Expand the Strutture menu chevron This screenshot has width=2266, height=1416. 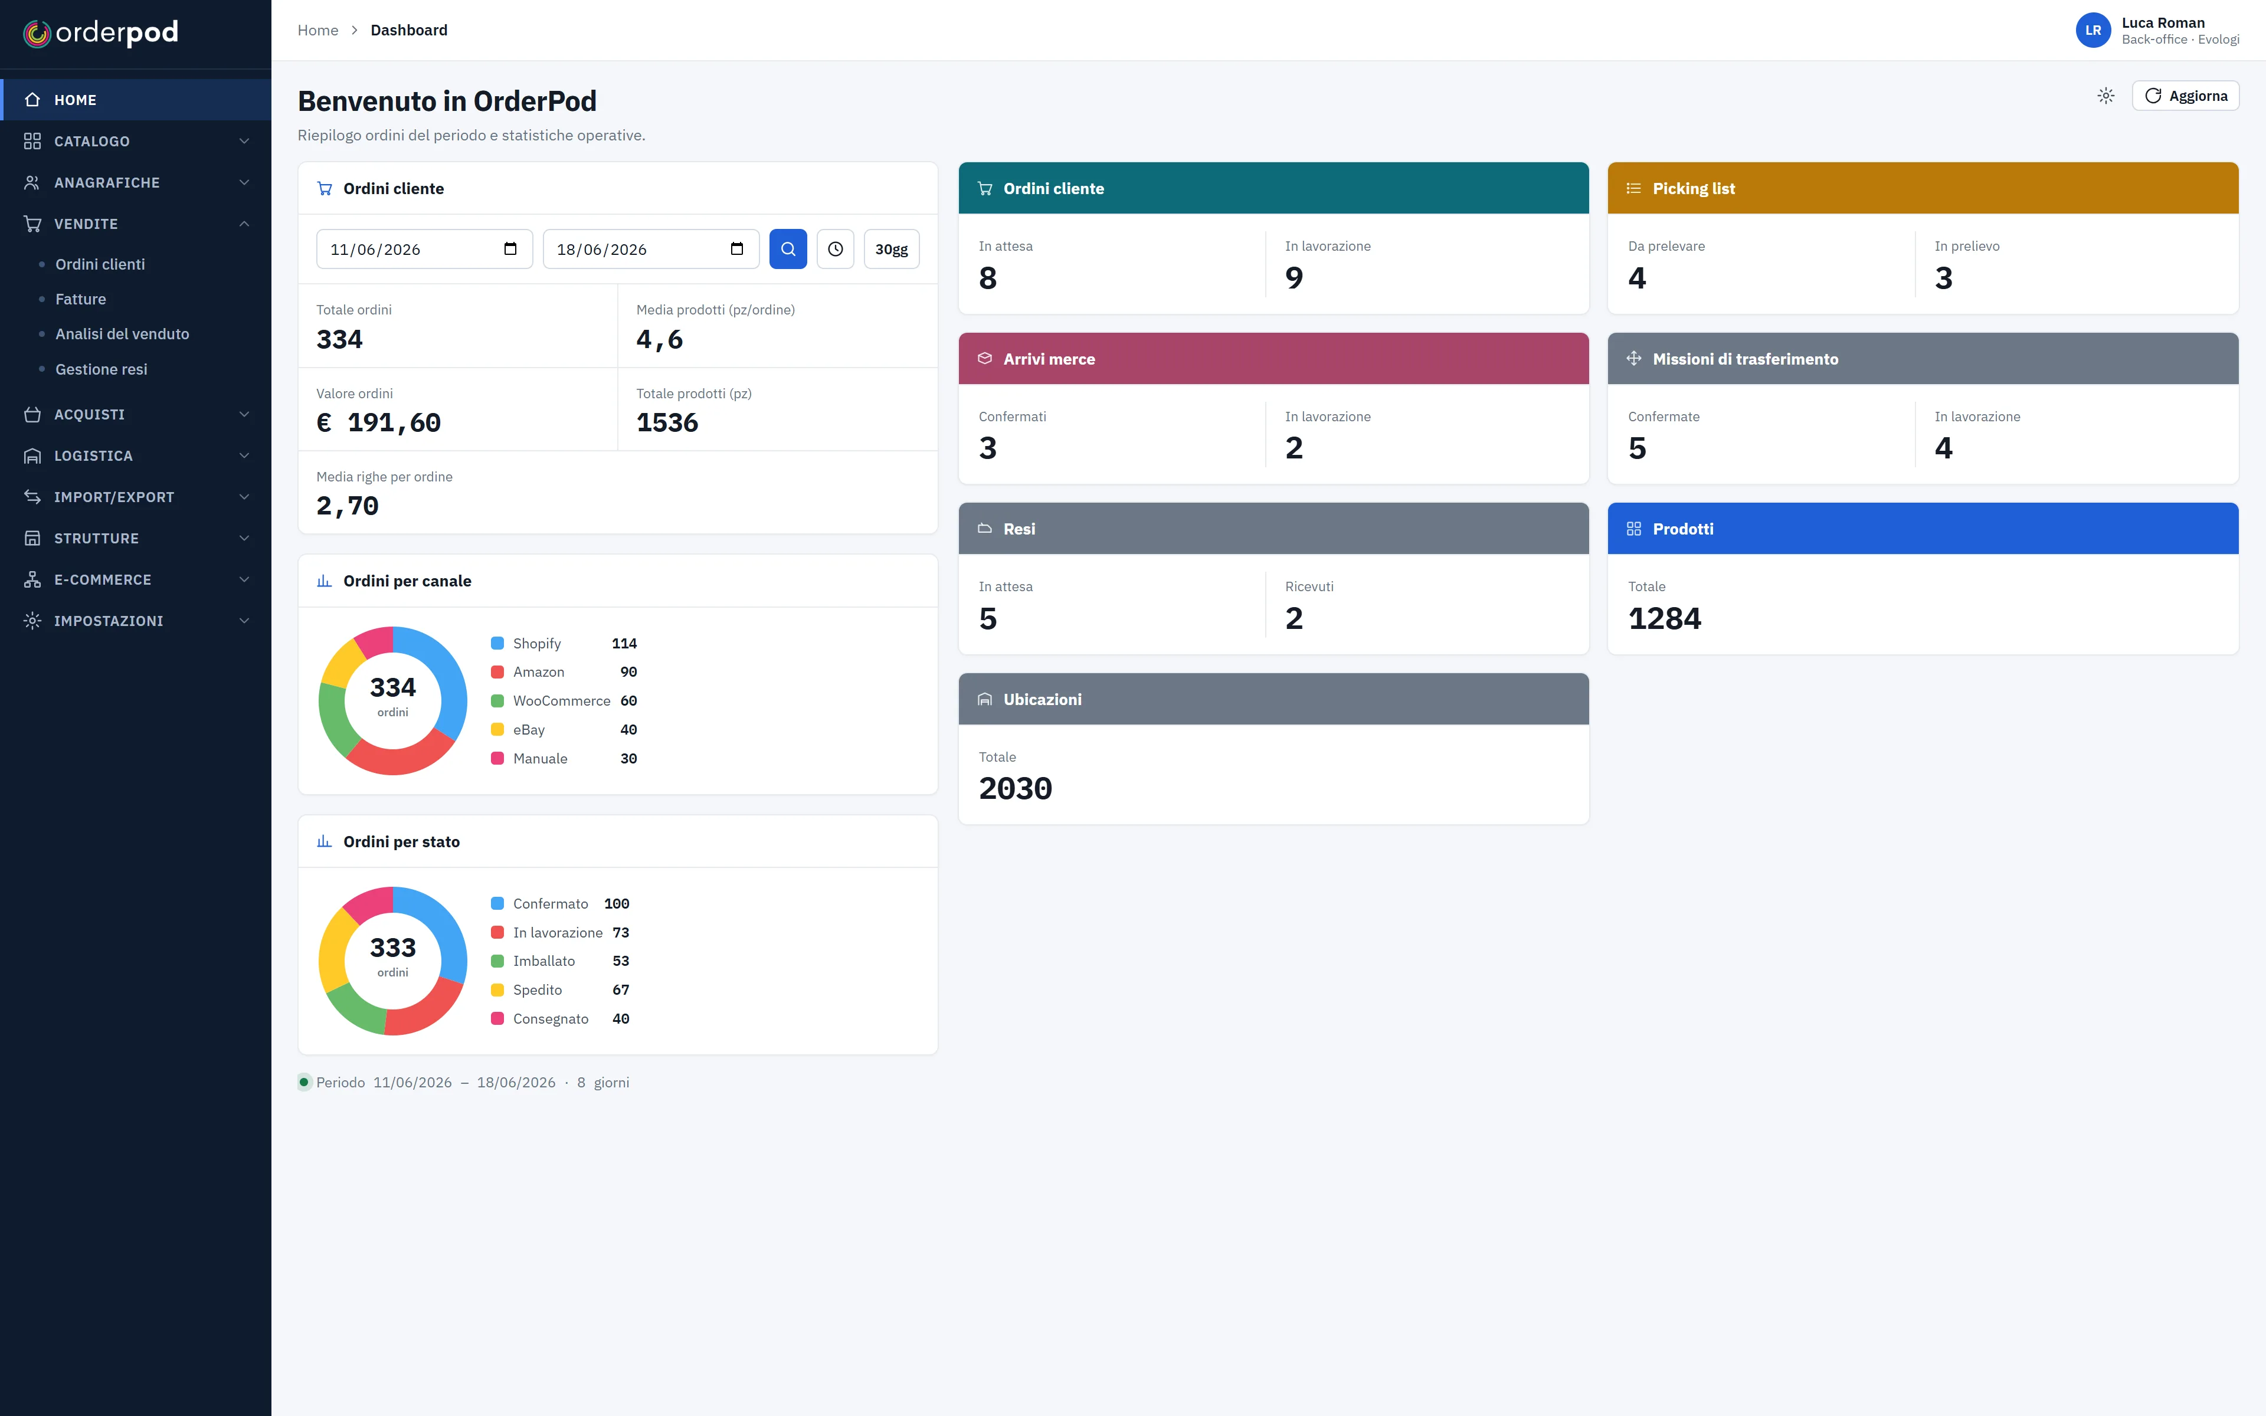point(244,537)
